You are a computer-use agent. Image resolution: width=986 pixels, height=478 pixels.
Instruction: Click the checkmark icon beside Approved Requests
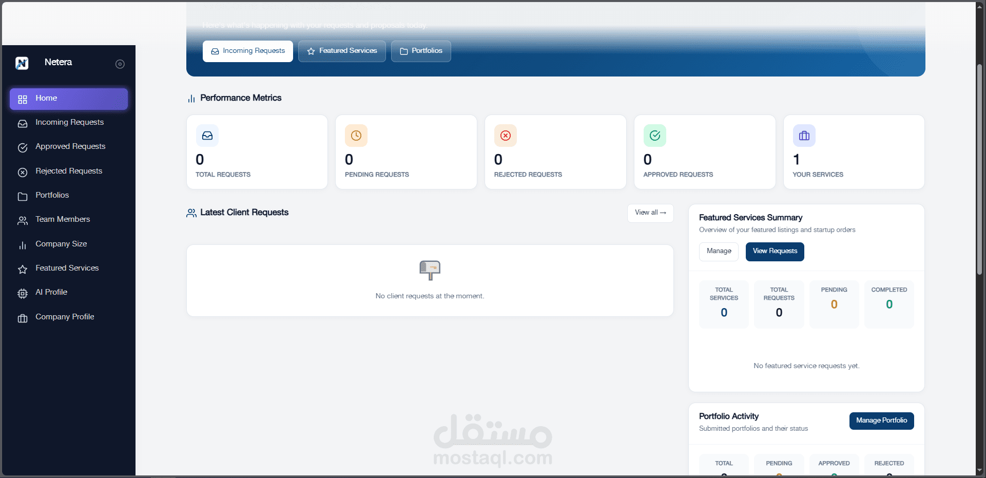click(x=23, y=148)
